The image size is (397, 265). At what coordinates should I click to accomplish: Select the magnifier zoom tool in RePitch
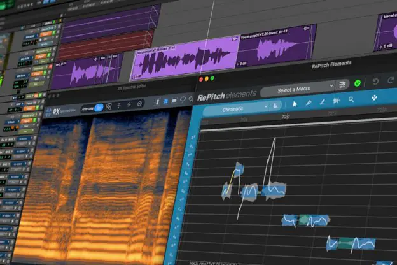click(351, 99)
